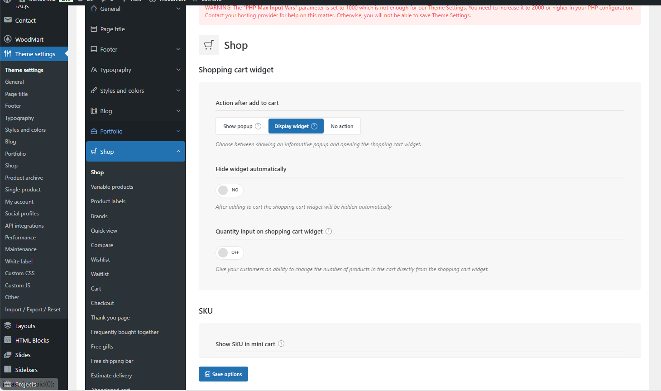Image resolution: width=661 pixels, height=391 pixels.
Task: Click the Show SKU help question-mark icon
Action: (x=281, y=343)
